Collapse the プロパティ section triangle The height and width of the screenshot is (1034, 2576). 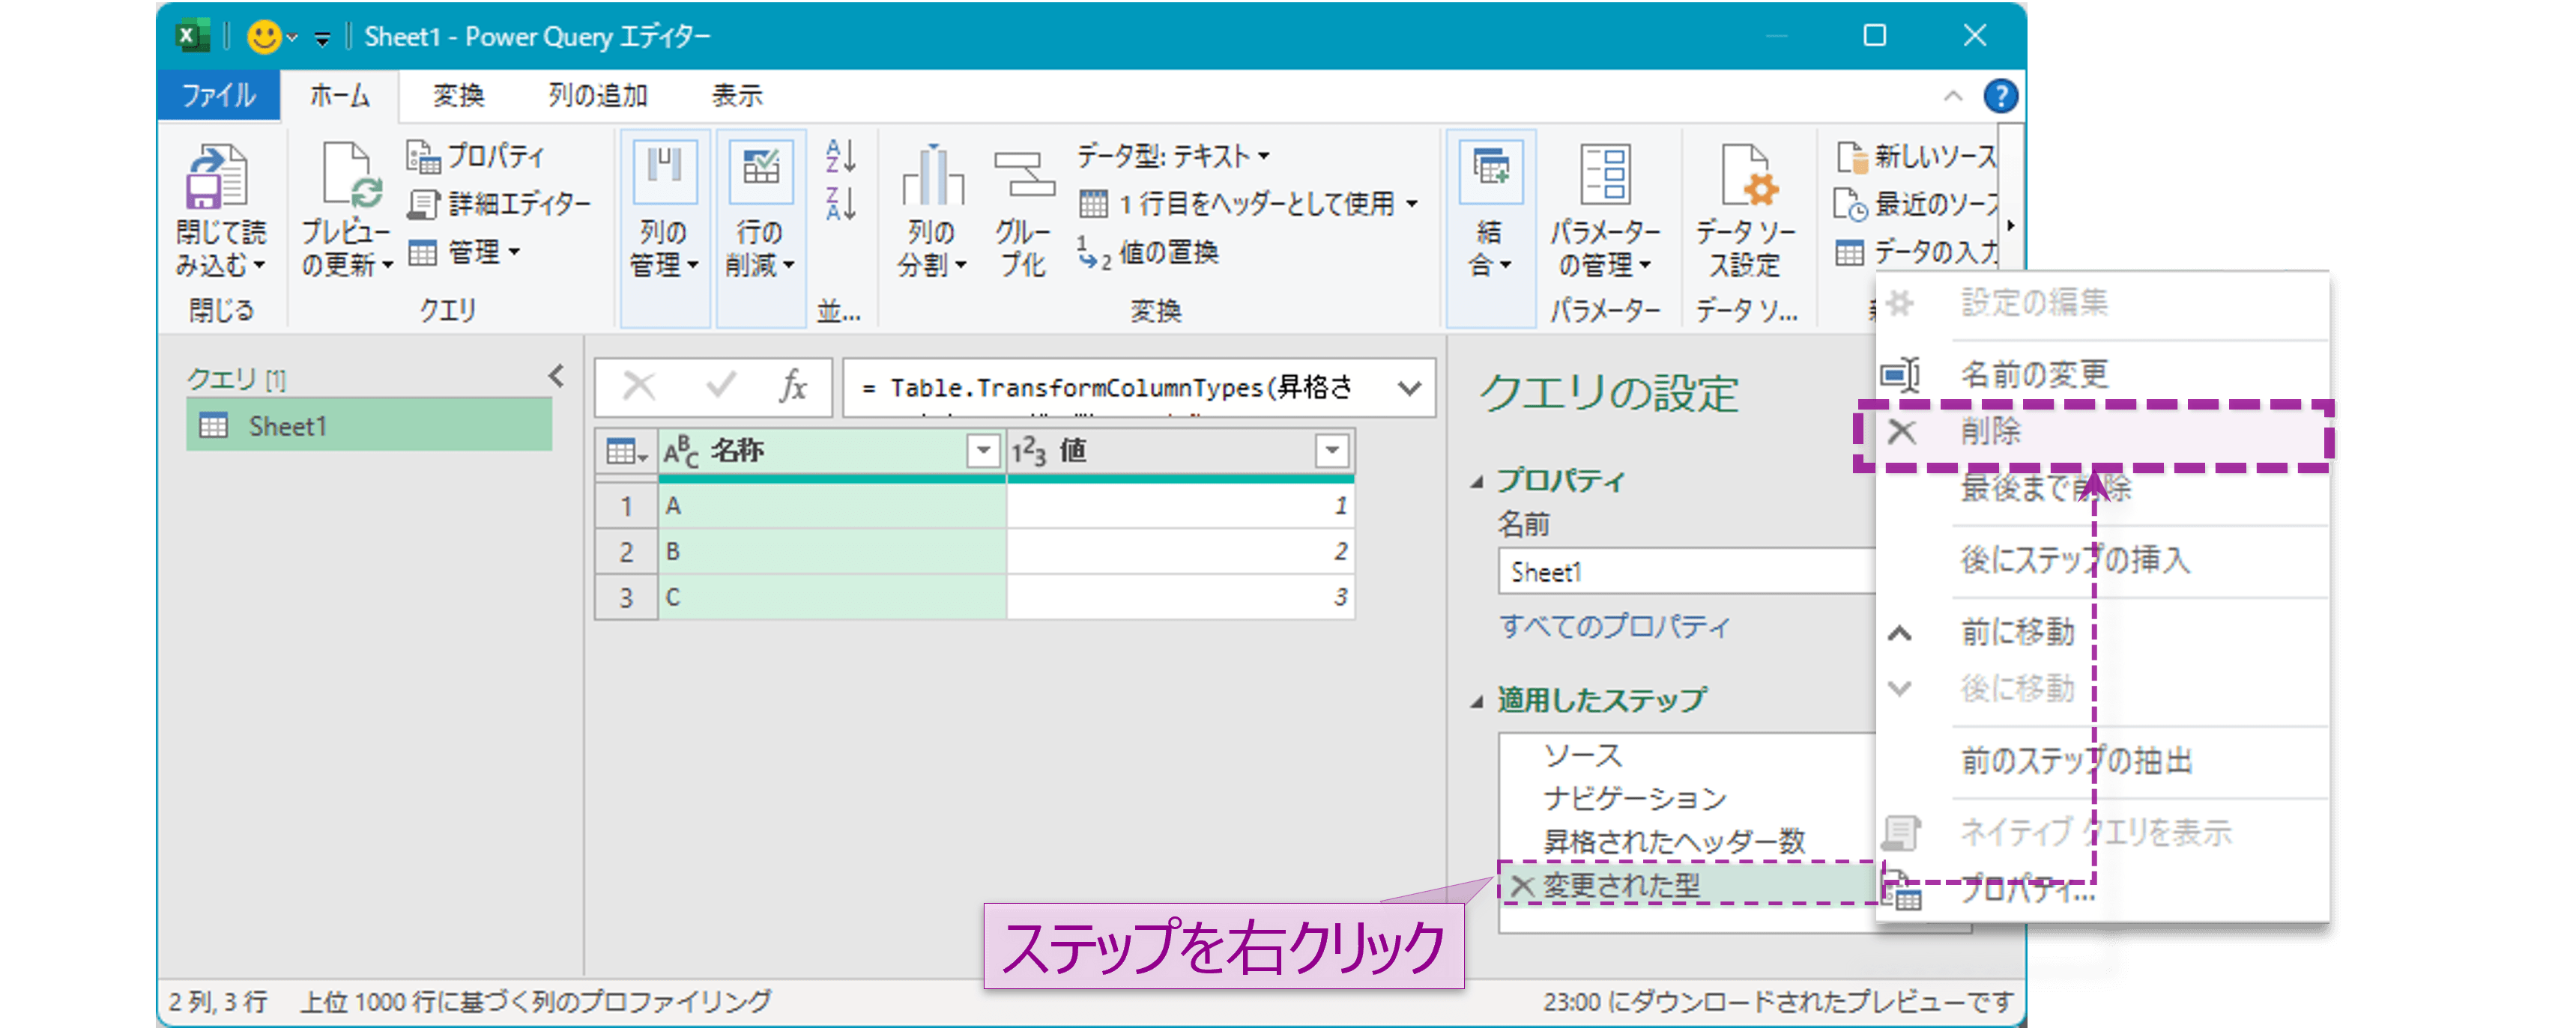click(x=1477, y=482)
